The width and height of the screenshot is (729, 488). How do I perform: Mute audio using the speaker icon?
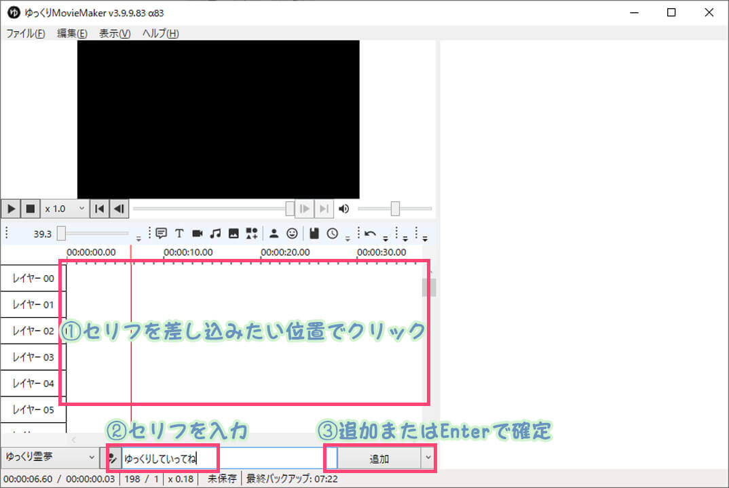point(343,209)
